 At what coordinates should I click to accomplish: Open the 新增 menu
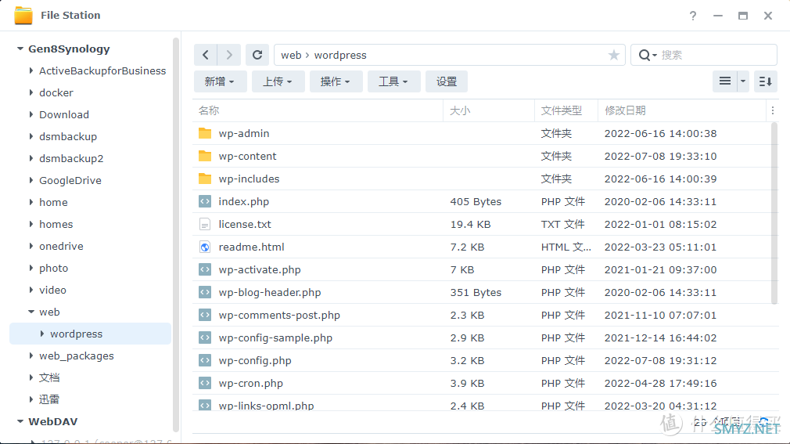click(x=220, y=81)
